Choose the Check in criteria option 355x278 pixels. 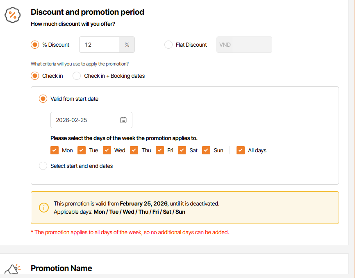click(35, 76)
